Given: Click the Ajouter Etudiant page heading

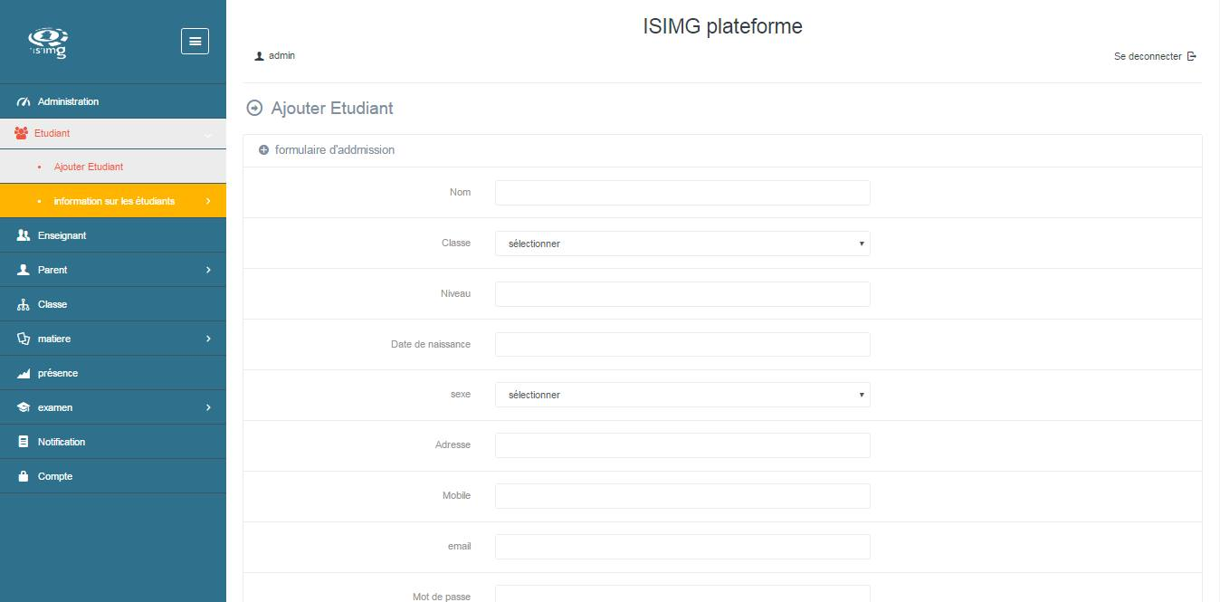Looking at the screenshot, I should coord(332,108).
